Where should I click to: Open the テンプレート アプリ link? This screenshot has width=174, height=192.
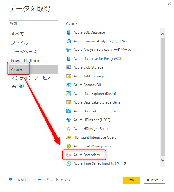point(54,180)
